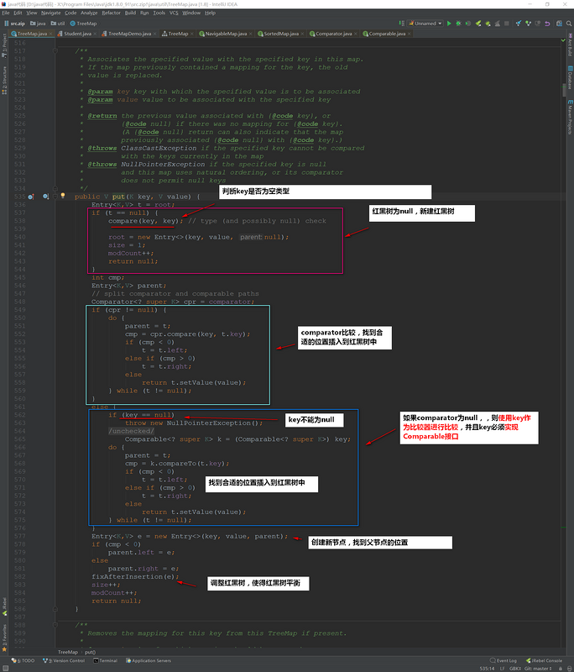574x672 pixels.
Task: Open the View menu
Action: click(32, 13)
